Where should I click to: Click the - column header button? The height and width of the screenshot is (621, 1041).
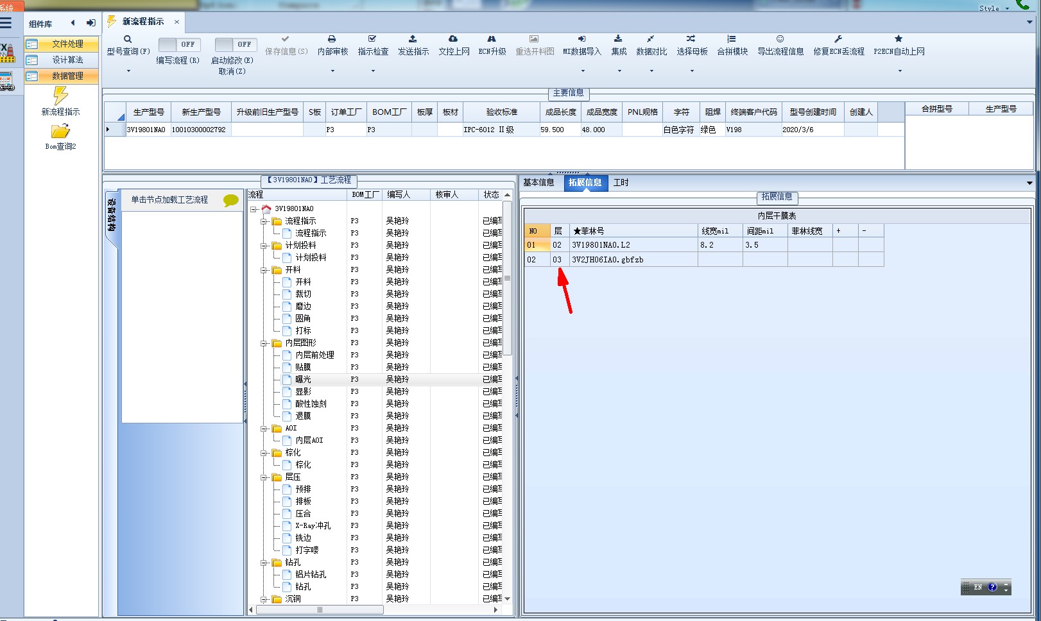point(871,230)
